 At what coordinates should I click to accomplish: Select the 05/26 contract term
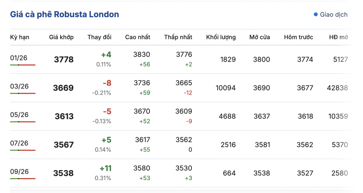[19, 115]
